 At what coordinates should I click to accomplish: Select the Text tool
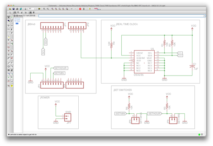12,63
